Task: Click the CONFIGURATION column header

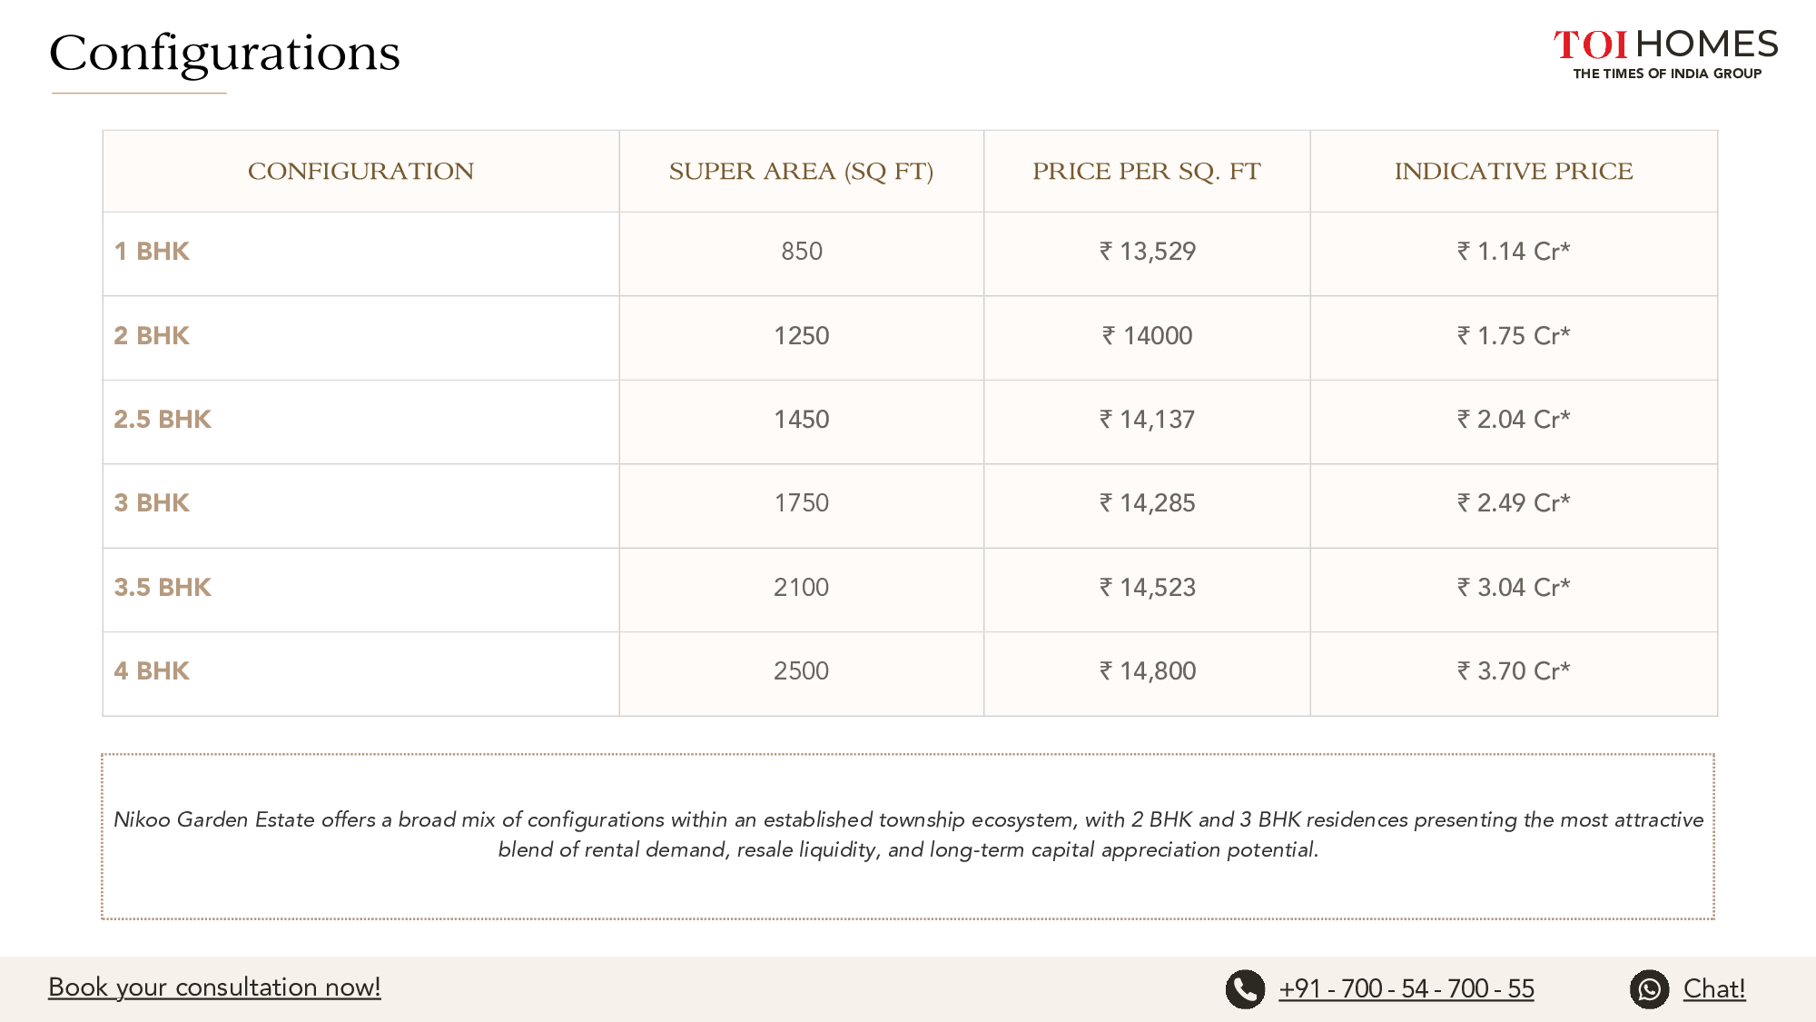Action: tap(360, 172)
